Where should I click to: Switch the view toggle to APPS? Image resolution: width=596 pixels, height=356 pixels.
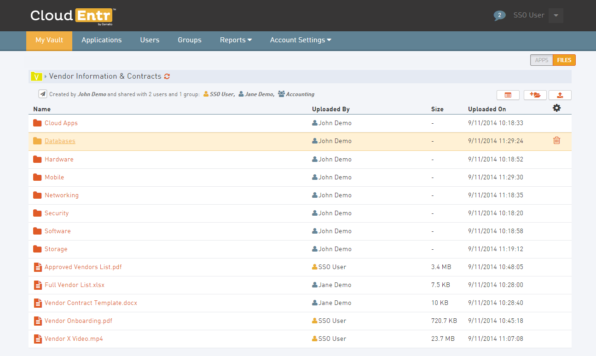(541, 60)
